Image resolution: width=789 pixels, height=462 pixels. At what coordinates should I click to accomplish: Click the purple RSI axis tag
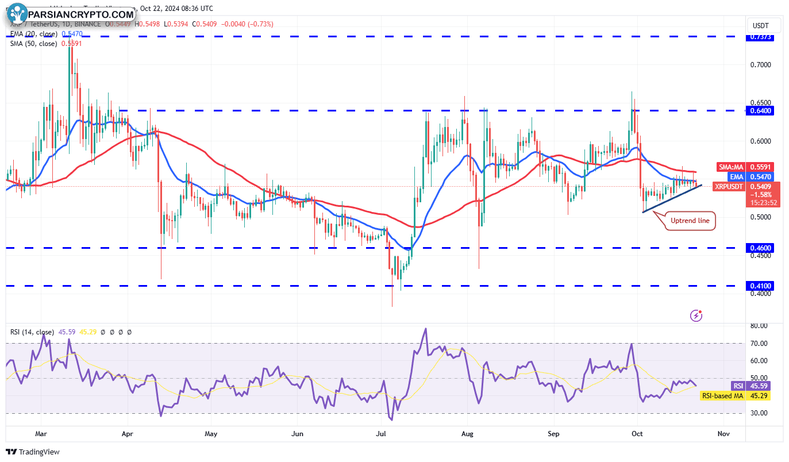point(738,386)
